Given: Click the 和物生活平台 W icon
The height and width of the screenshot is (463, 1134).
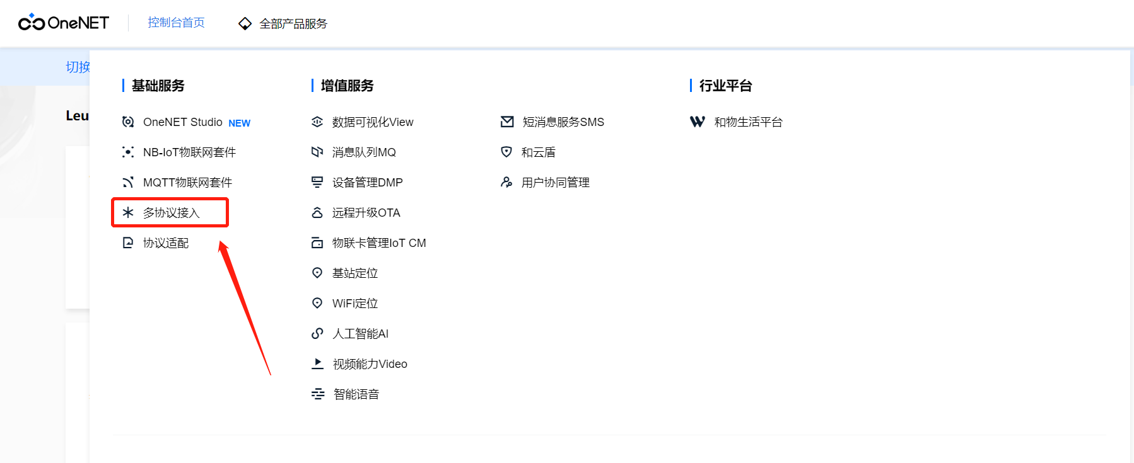Looking at the screenshot, I should pos(698,122).
